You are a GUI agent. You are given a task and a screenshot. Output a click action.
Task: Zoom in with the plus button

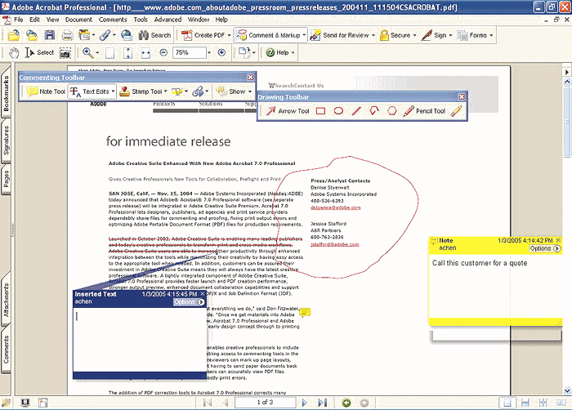[x=221, y=53]
